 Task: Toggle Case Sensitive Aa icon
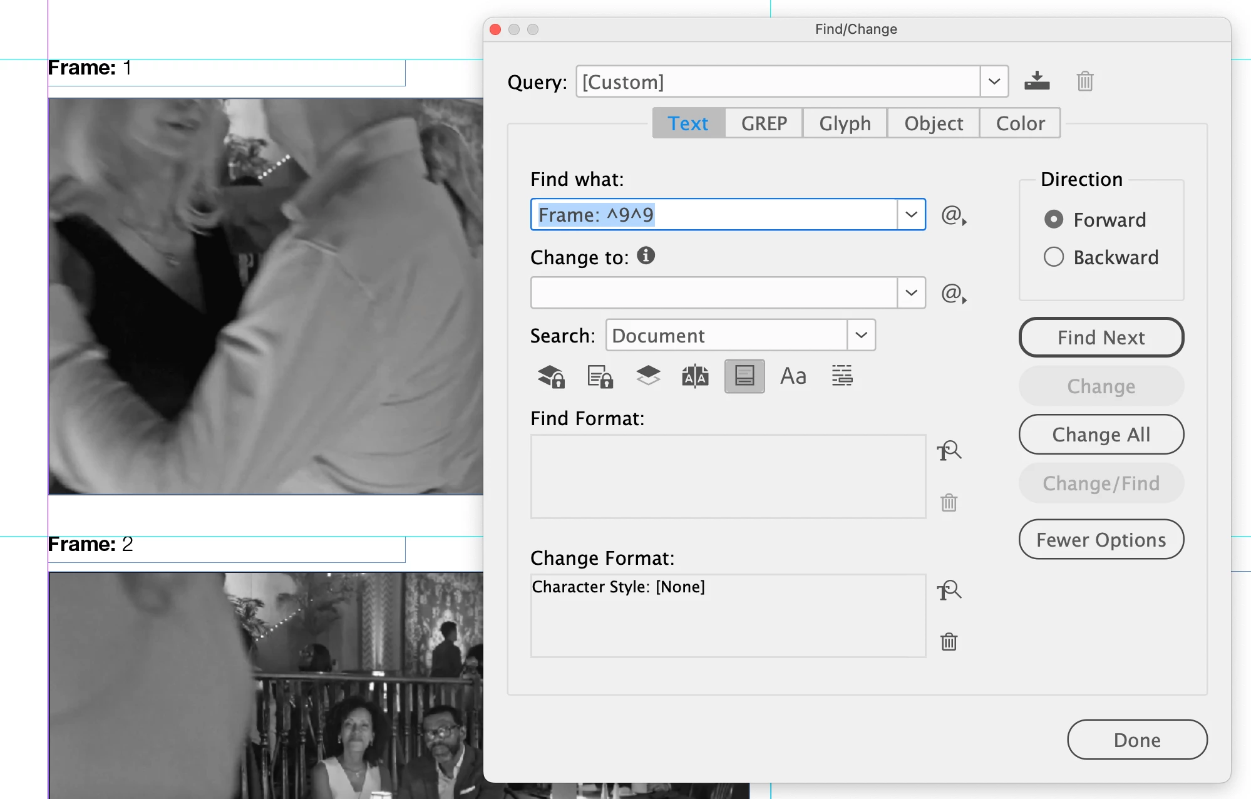pos(793,376)
